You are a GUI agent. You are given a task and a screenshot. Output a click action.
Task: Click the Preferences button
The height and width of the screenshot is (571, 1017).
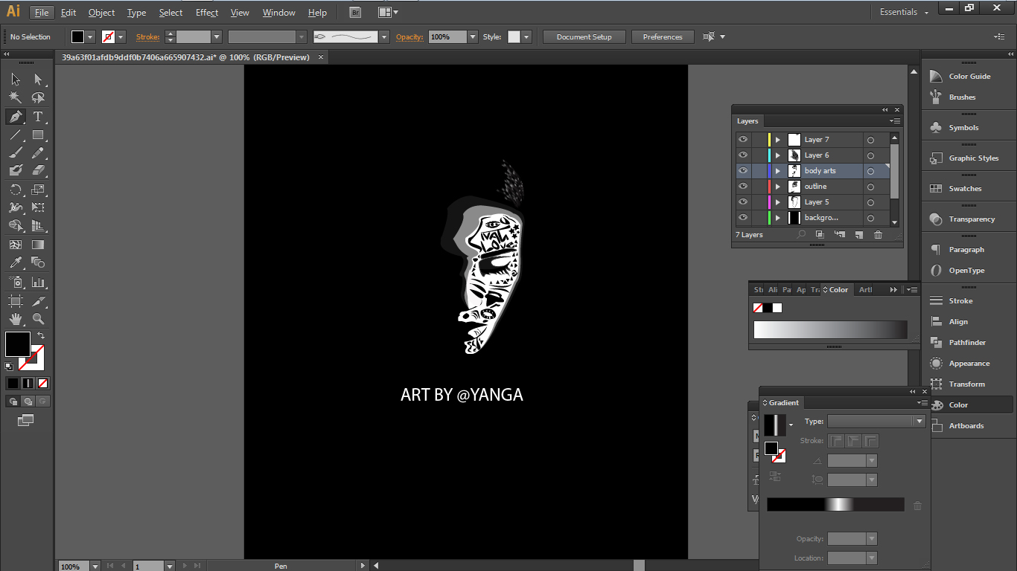click(663, 37)
